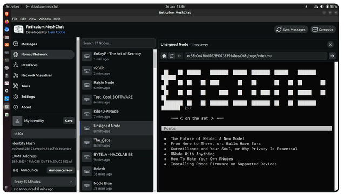Open Surveillance and Your Soul post
Image resolution: width=344 pixels, height=195 pixels.
(x=234, y=149)
